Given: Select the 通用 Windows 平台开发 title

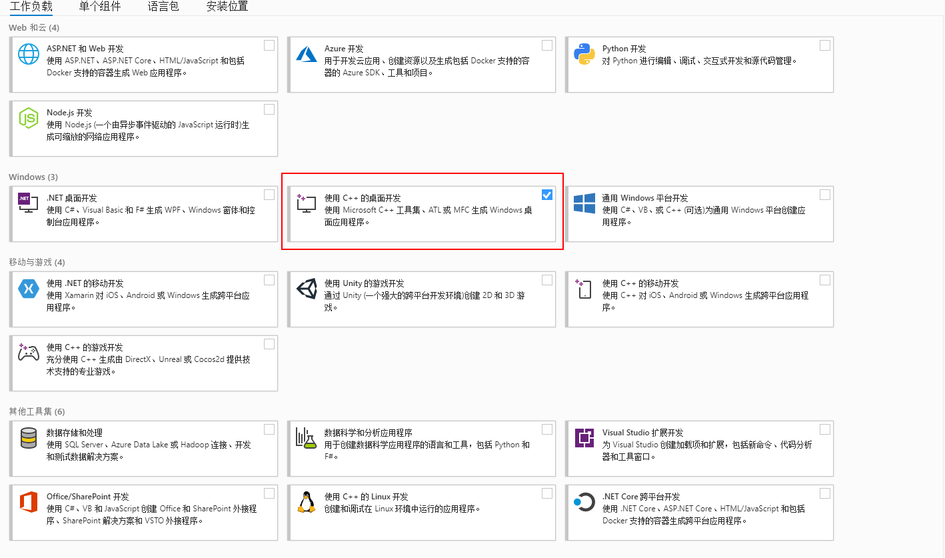Looking at the screenshot, I should click(645, 198).
